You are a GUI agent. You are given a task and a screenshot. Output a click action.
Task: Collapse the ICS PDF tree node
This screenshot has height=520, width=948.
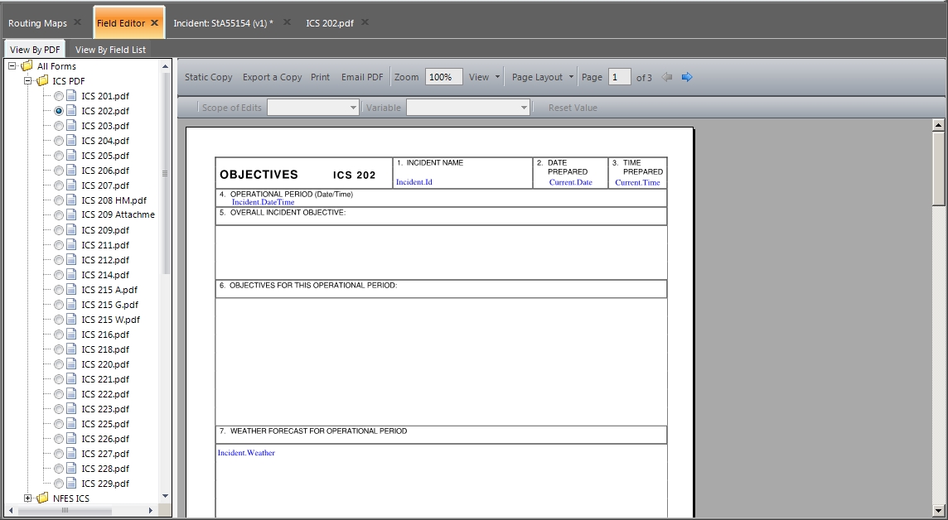tap(28, 81)
